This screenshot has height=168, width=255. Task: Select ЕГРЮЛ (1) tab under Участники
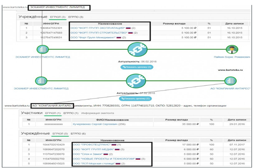pos(53,113)
